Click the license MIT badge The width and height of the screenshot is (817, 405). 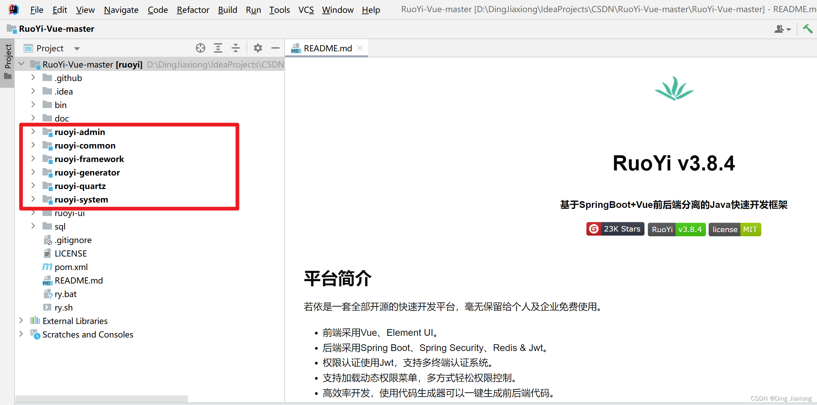[x=735, y=230]
